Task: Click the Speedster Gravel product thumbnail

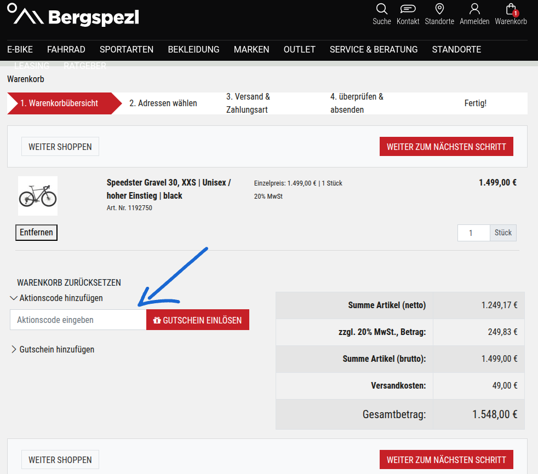Action: pos(37,195)
